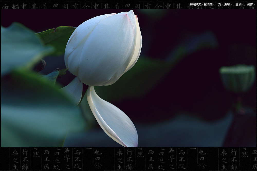Image resolution: width=257 pixels, height=171 pixels.
Task: Click the white lotus flower bud
Action: pos(103,49)
